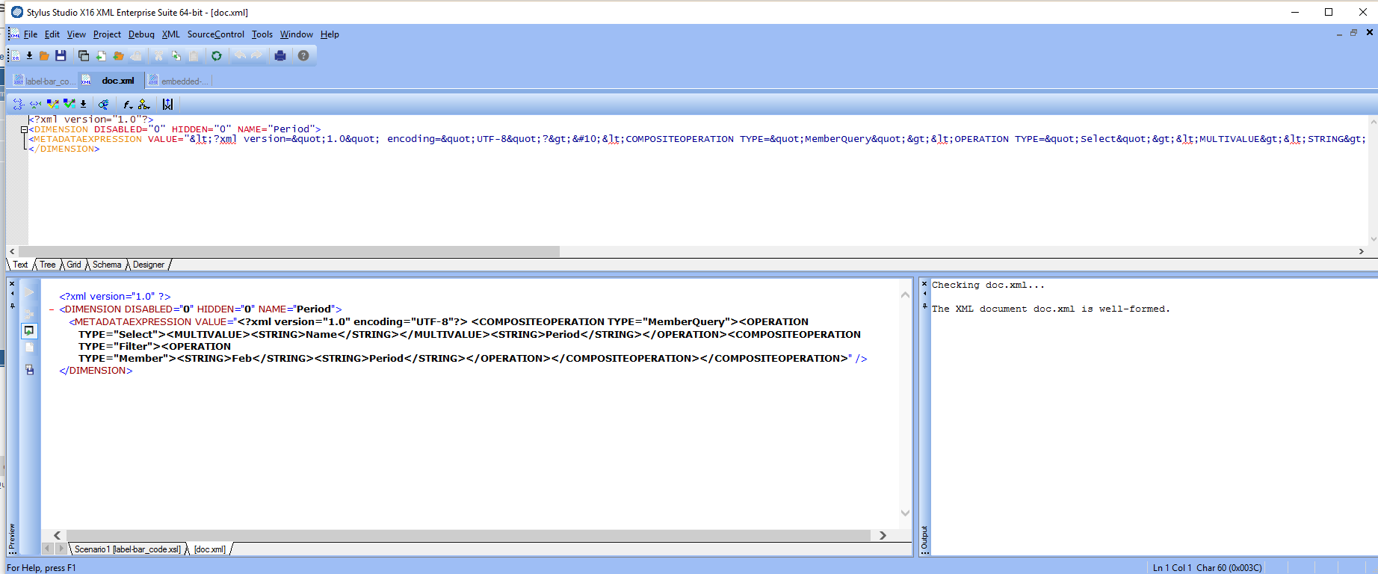
Task: Click the editor horizontal scrollbar right arrow
Action: pyautogui.click(x=1361, y=252)
